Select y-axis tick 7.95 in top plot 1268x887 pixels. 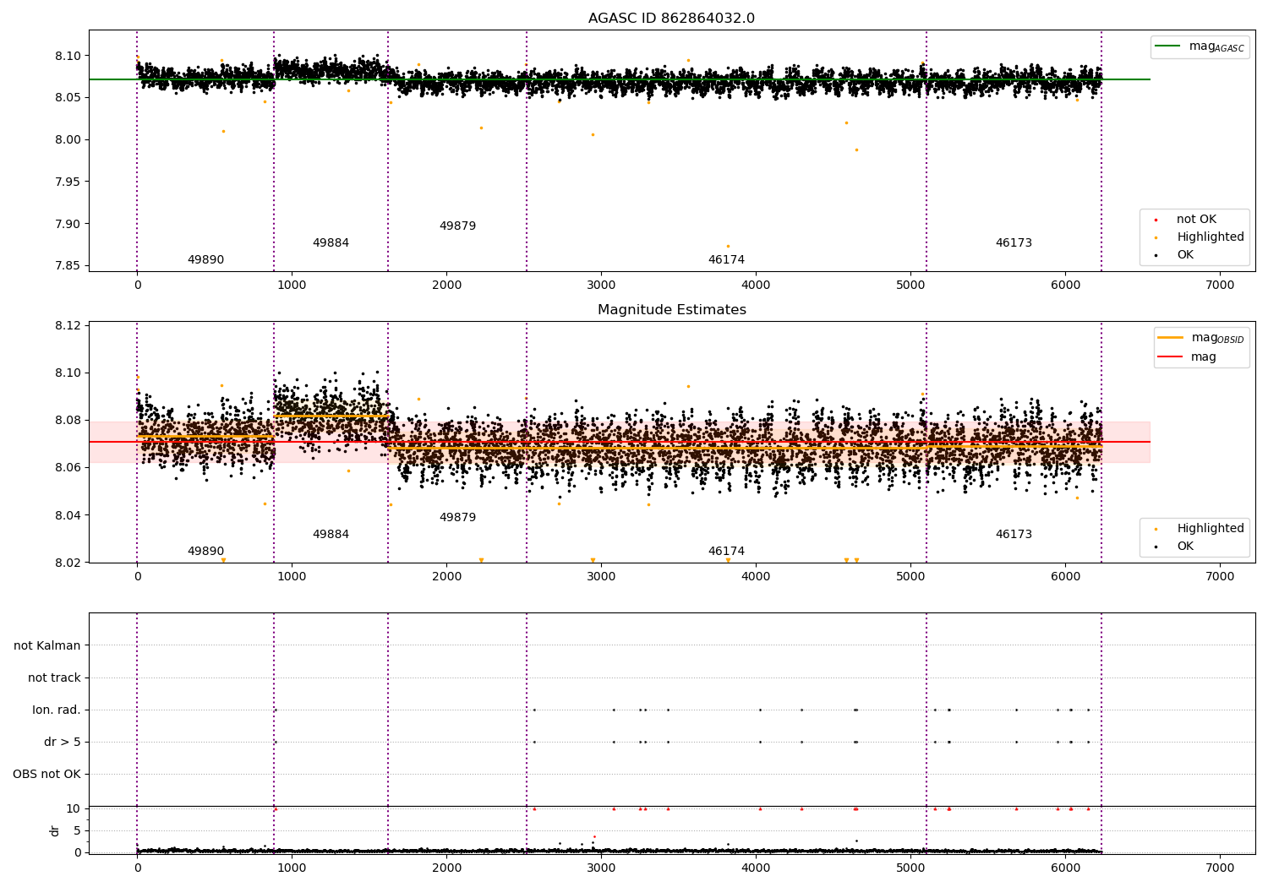coord(68,182)
